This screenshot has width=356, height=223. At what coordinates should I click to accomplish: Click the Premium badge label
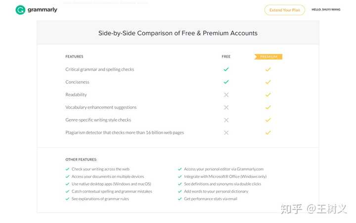point(268,56)
